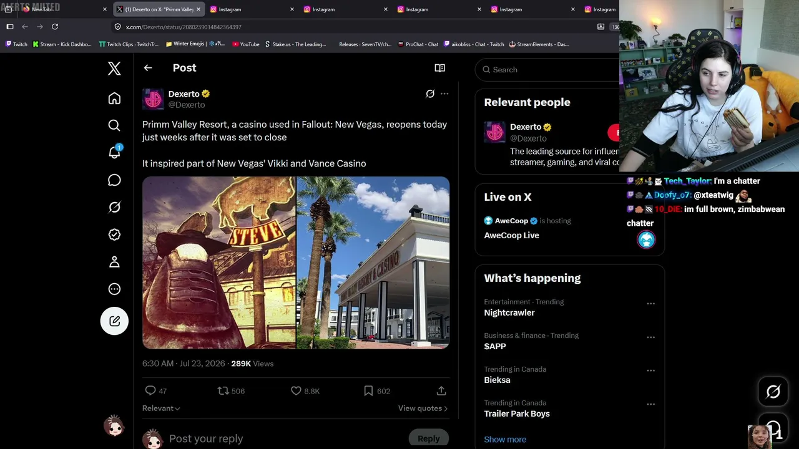Repost the post with 506 reposts
This screenshot has height=449, width=799.
point(231,391)
